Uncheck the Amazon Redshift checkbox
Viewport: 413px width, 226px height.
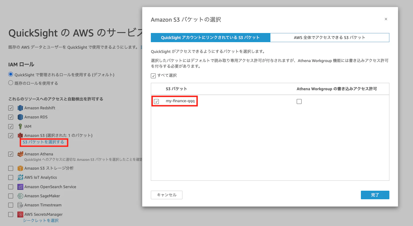click(11, 108)
